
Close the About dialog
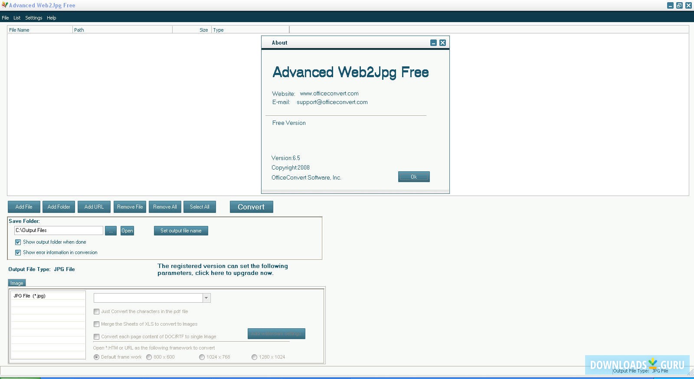pos(442,42)
